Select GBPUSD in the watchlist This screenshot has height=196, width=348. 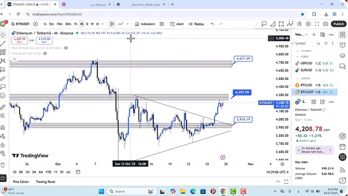[314, 63]
